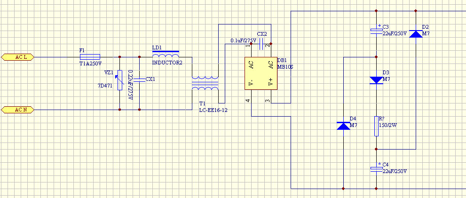Click capacitor CX2 symbol

tap(261, 44)
